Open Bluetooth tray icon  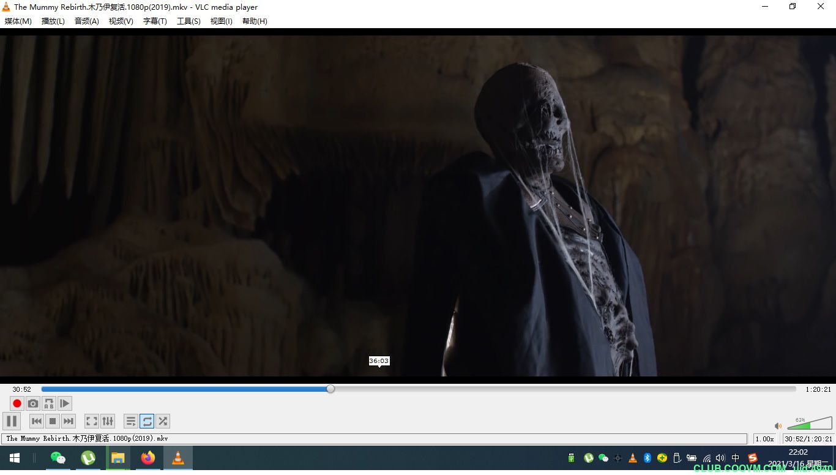(x=648, y=458)
